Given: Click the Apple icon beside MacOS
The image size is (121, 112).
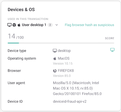Looking at the screenshot, I should 55,58.
